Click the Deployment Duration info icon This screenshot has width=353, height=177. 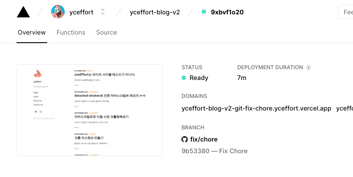(309, 67)
